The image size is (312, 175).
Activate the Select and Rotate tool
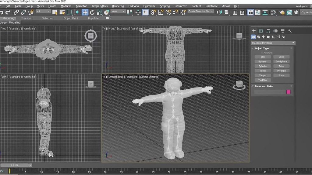coord(92,12)
